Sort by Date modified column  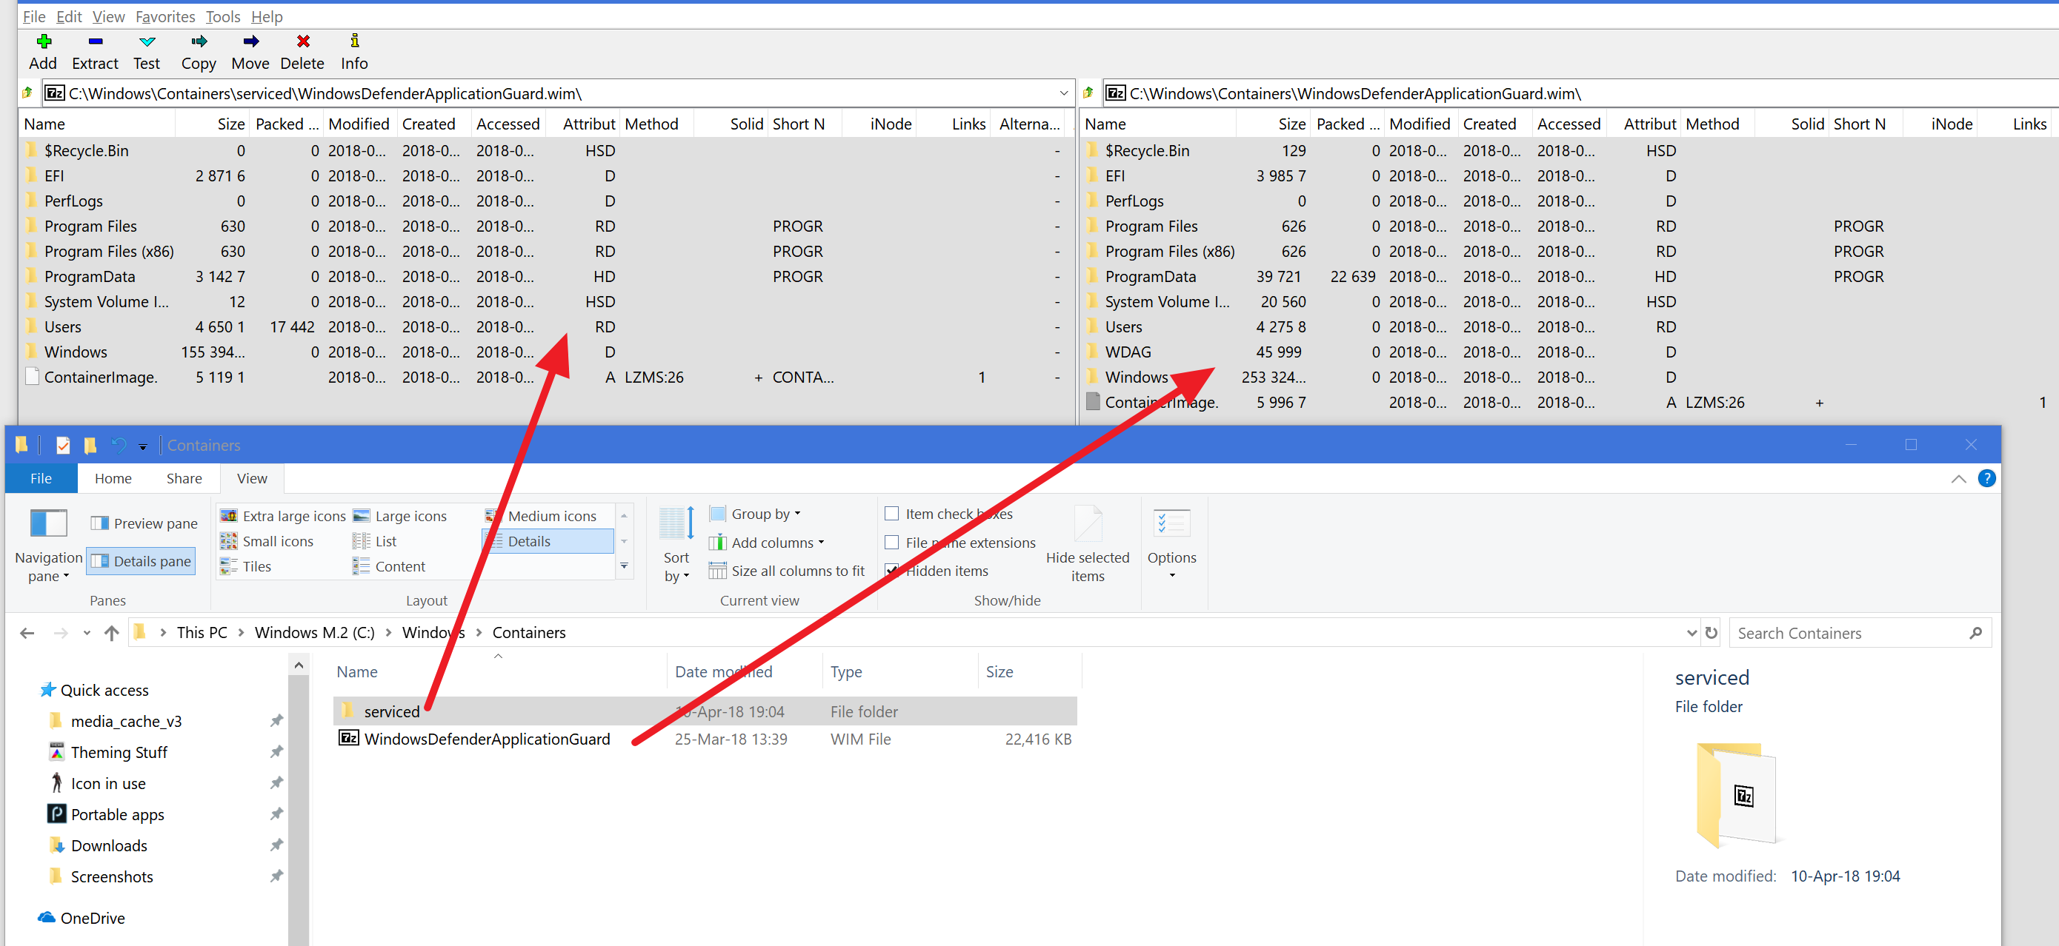743,672
